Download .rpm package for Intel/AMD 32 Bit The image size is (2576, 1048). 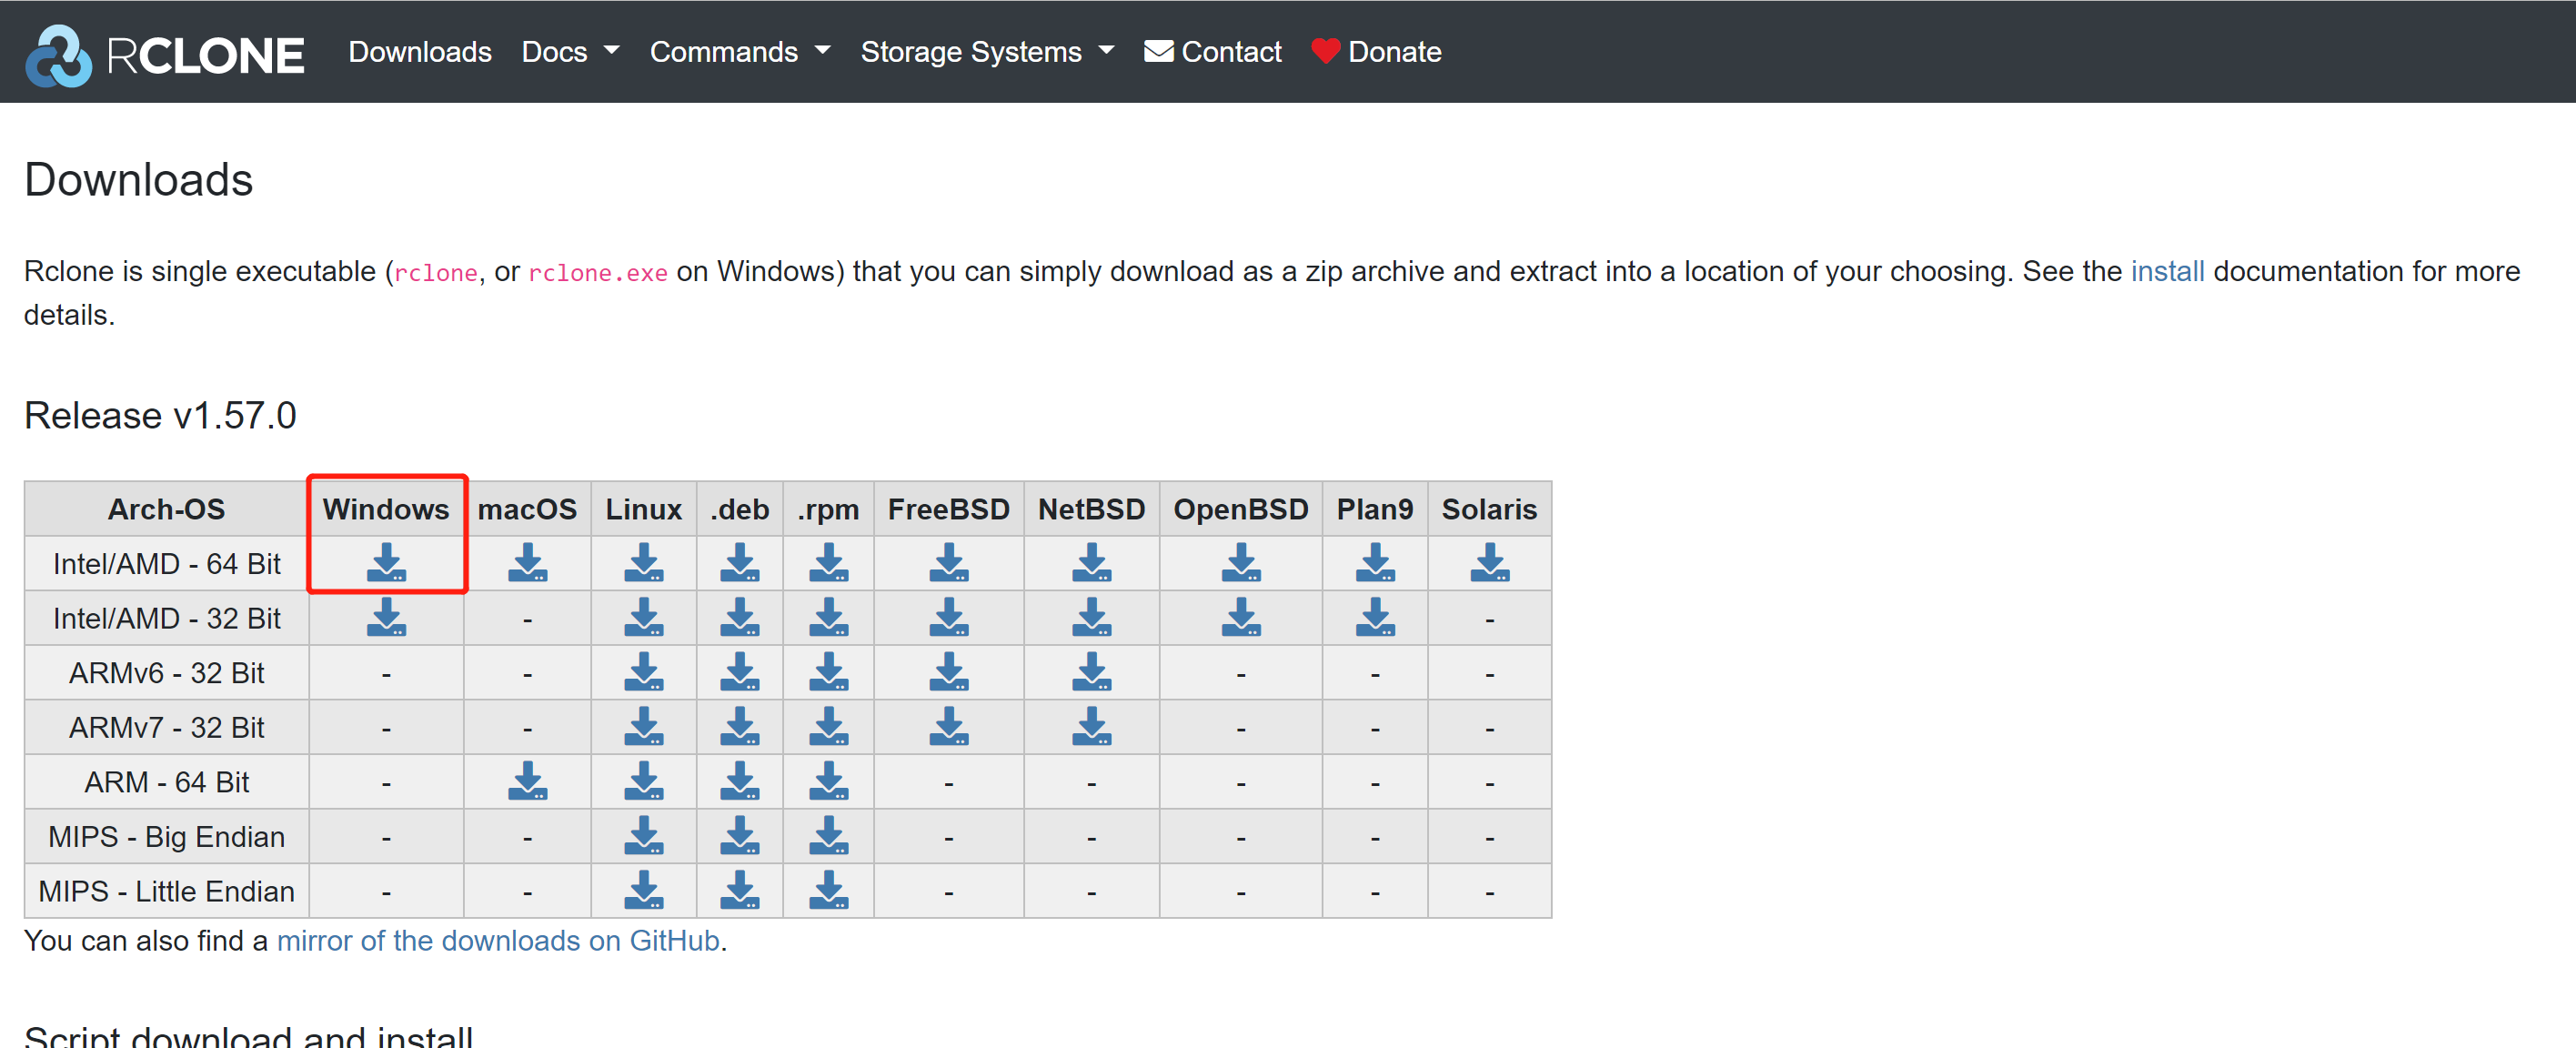tap(828, 617)
